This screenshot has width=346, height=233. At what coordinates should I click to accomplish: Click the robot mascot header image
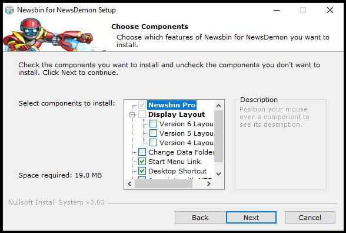54,35
